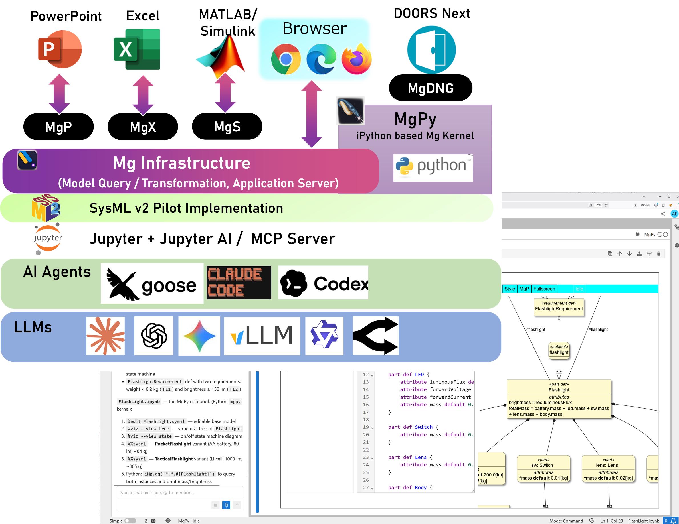
Task: Click the vLLM logo
Action: coord(262,336)
